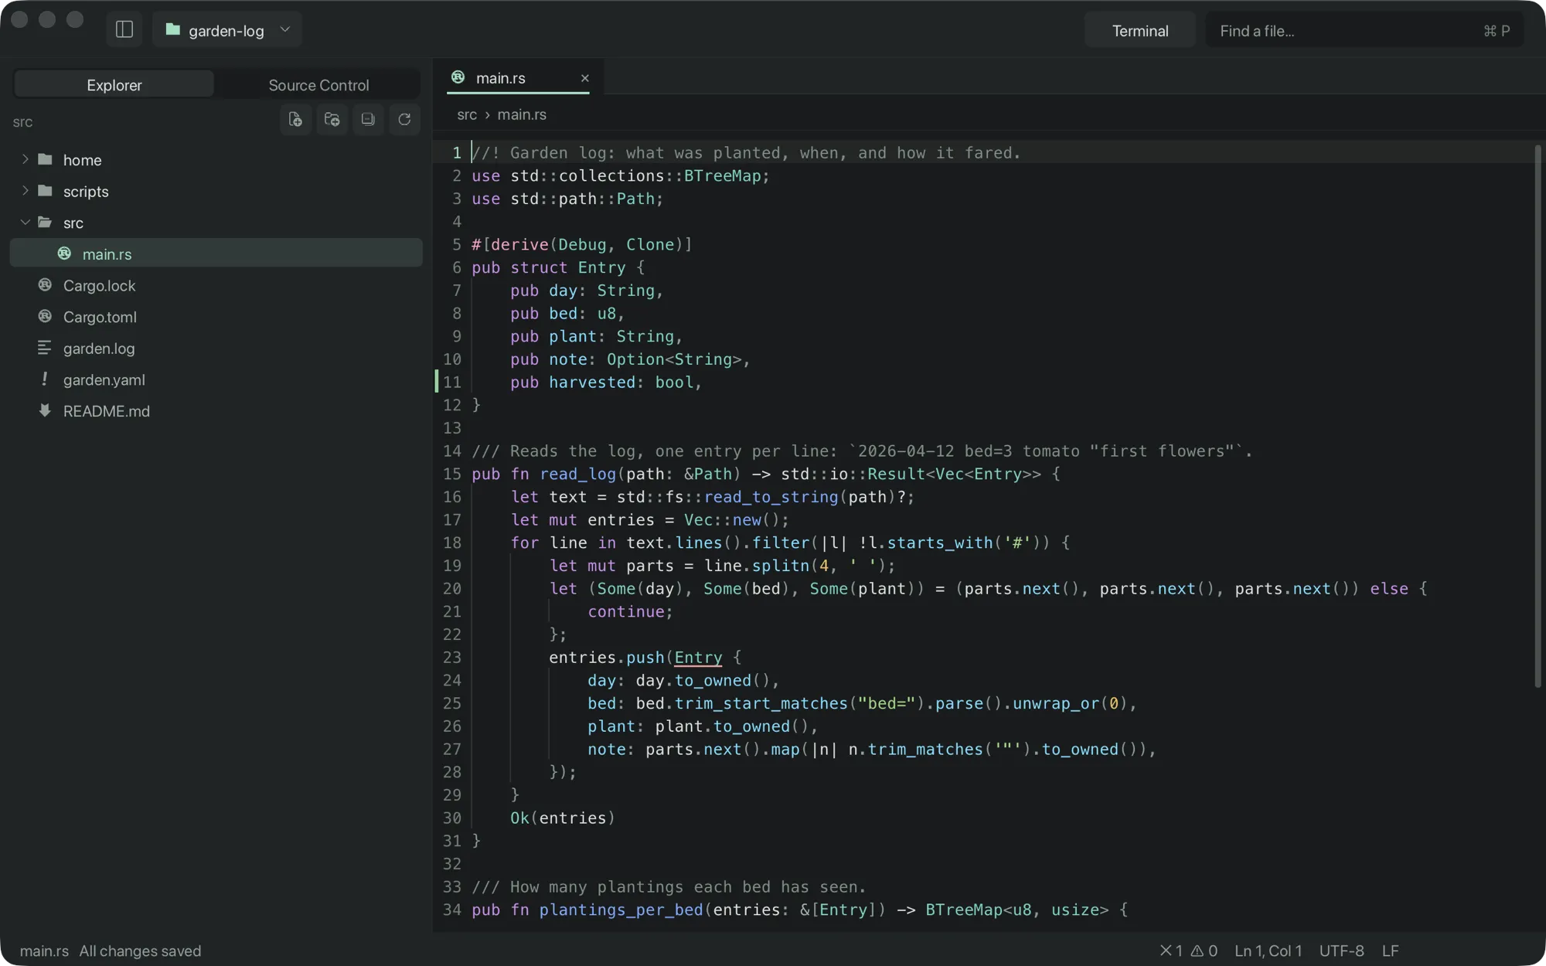Click line number 11 in the gutter
Screen dimensions: 1546x966
click(451, 382)
